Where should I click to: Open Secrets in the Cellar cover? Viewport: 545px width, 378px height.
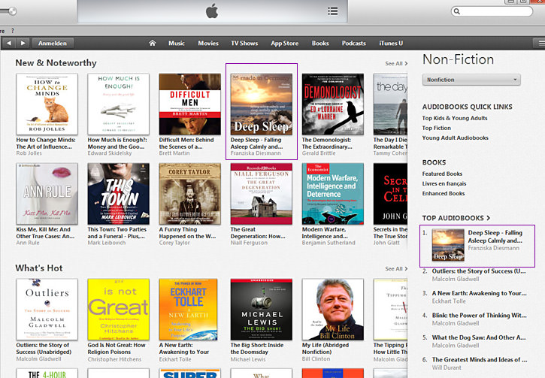tap(390, 194)
